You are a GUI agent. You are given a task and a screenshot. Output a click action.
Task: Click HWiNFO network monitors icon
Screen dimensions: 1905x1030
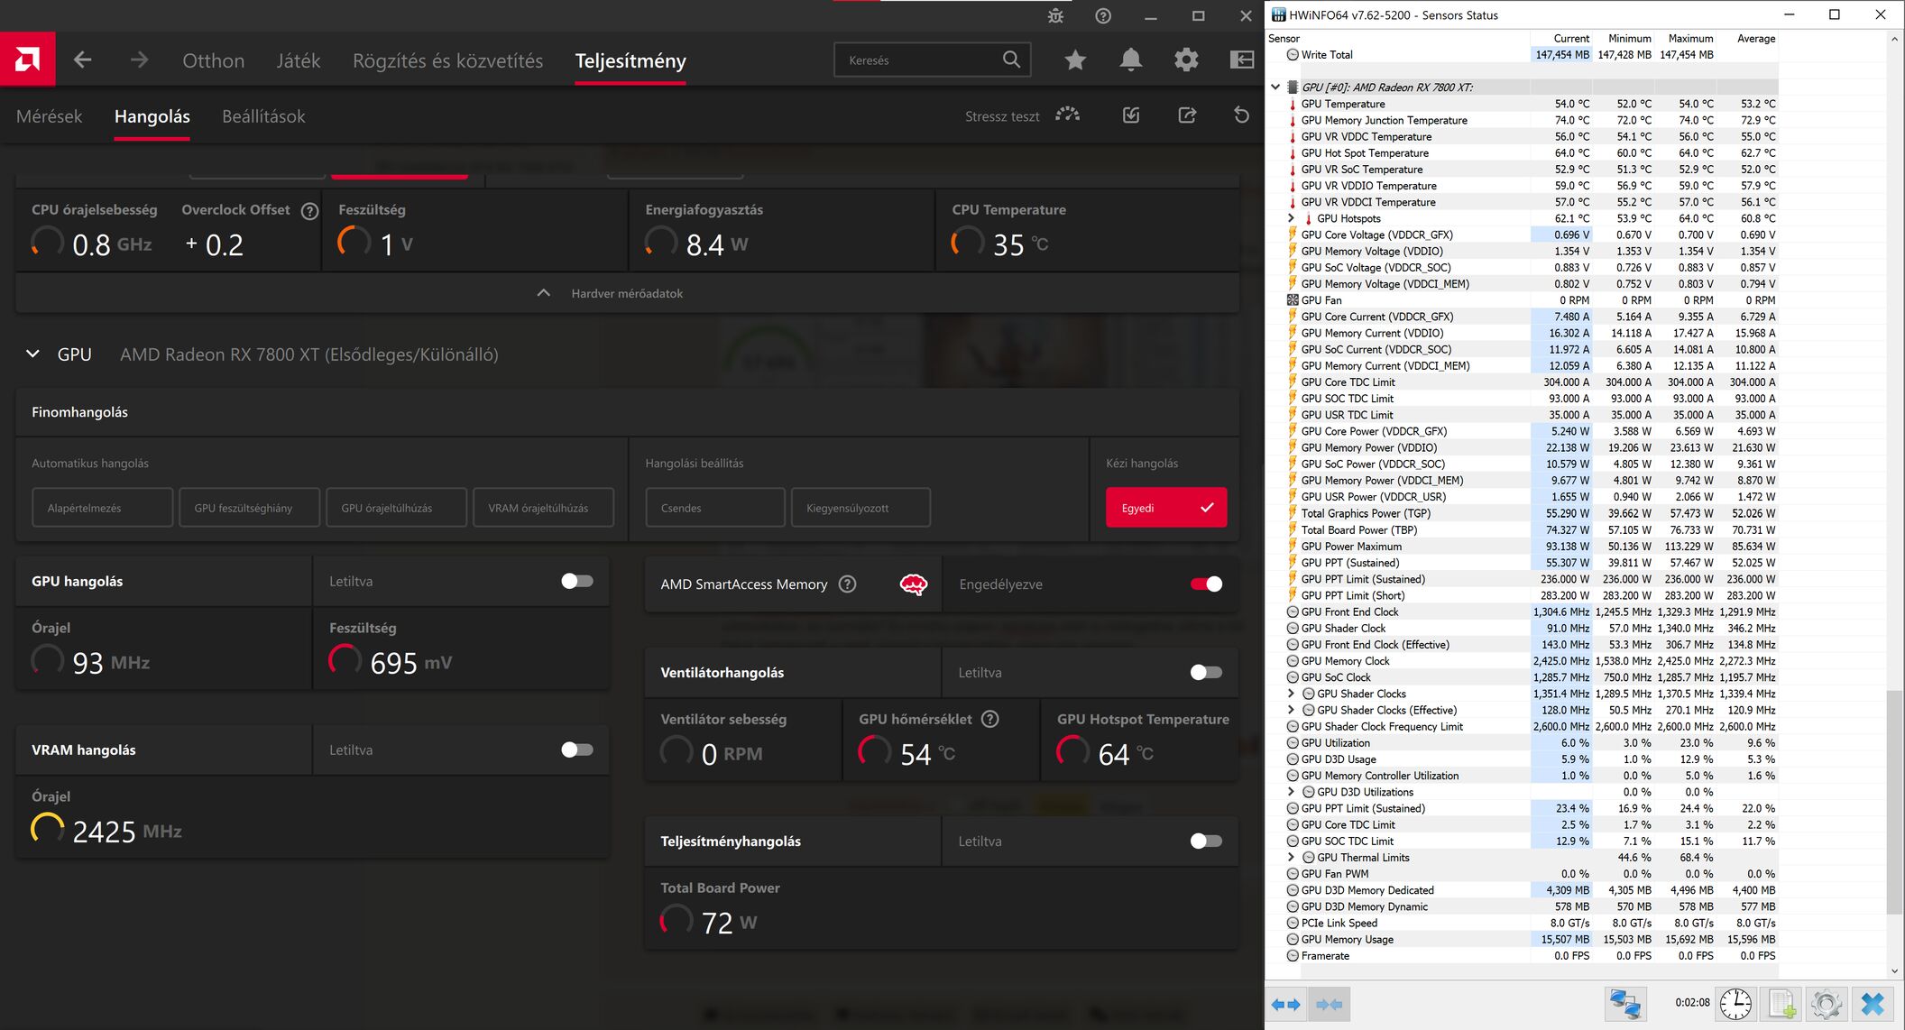pos(1625,1004)
